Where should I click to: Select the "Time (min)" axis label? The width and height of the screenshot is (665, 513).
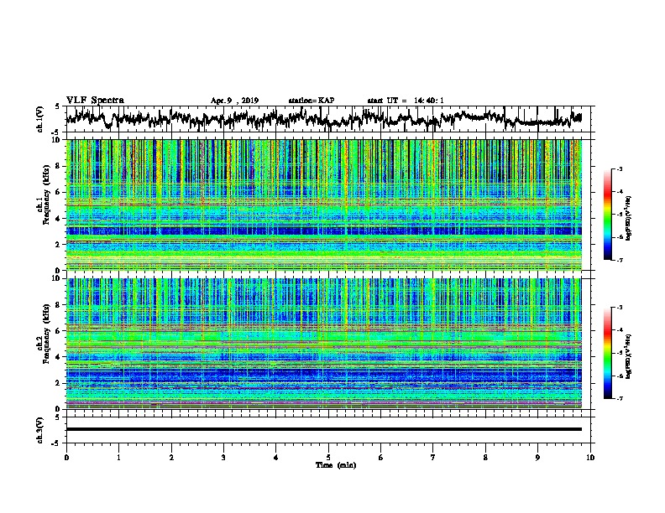(x=336, y=465)
